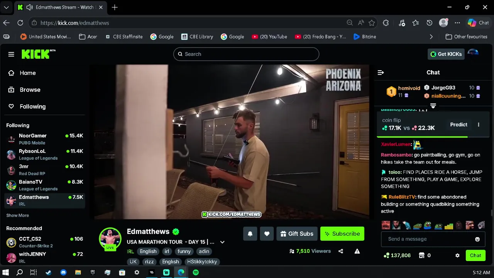
Task: Open the Kick hamburger sidebar menu
Action: (x=11, y=54)
